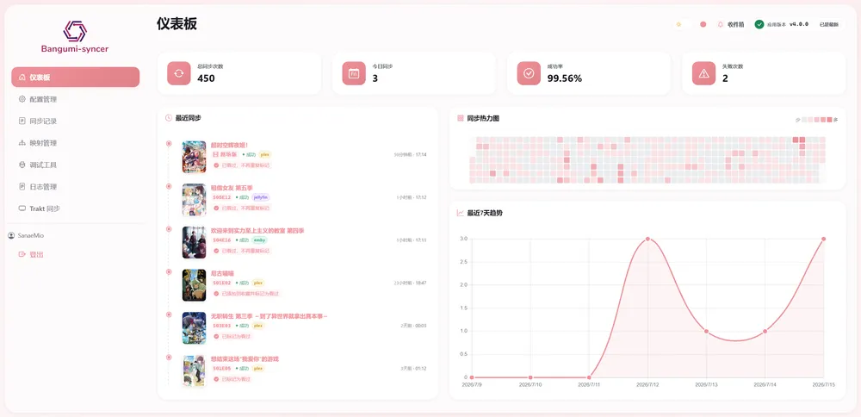Click the 已是最新 update status button
Viewport: 861px width, 417px height.
(828, 24)
